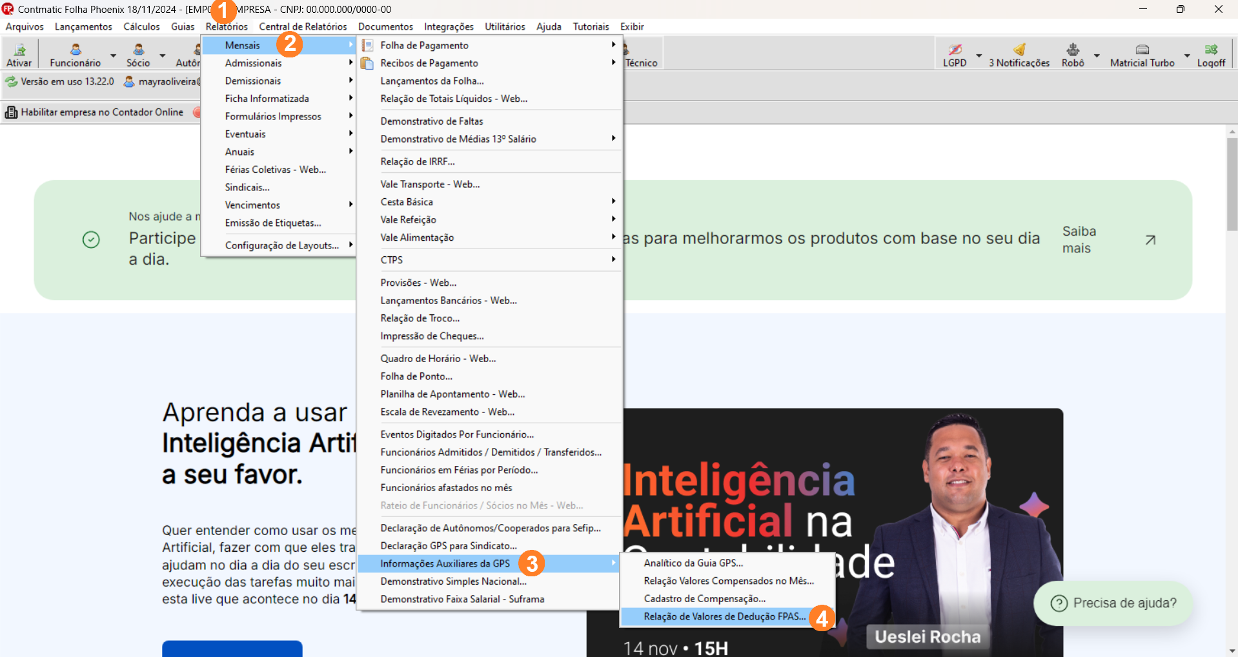Image resolution: width=1238 pixels, height=657 pixels.
Task: Click the green check circle in the banner
Action: click(91, 240)
